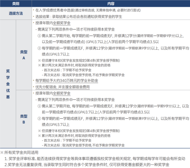The width and height of the screenshot is (190, 168).
Task: Click condition ① '需从第二学期开始' in 类型 B
Action: click(113, 106)
